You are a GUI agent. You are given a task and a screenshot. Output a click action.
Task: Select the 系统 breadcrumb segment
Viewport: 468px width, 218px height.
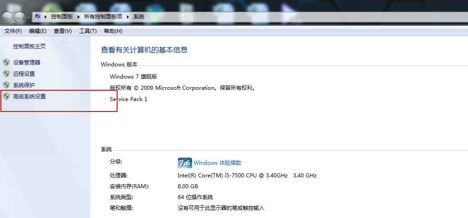pyautogui.click(x=139, y=17)
